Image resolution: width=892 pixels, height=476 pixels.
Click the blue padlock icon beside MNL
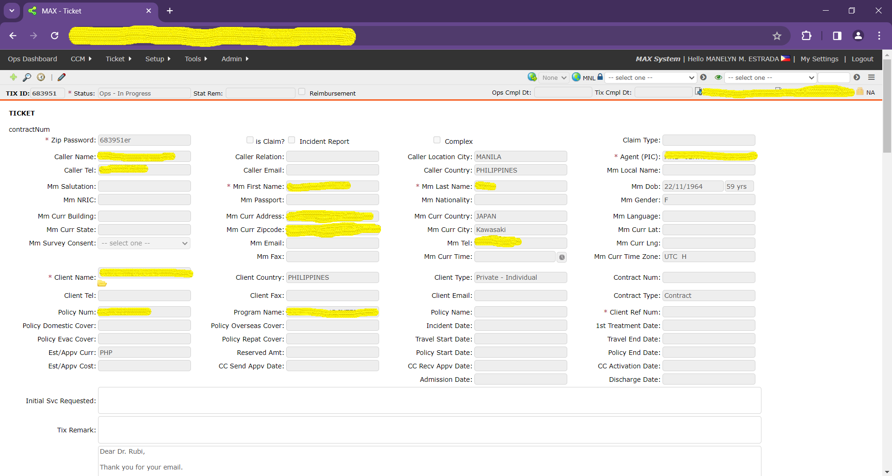coord(600,77)
